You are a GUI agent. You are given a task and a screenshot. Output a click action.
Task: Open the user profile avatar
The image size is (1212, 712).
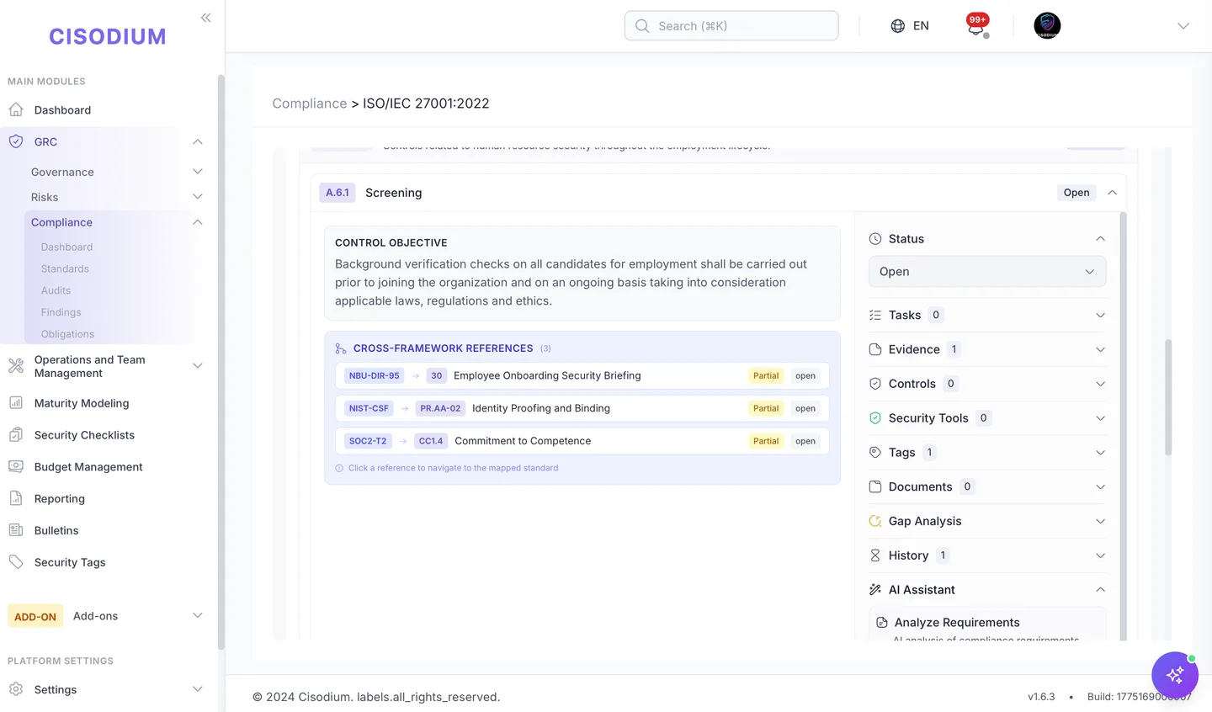click(1047, 25)
